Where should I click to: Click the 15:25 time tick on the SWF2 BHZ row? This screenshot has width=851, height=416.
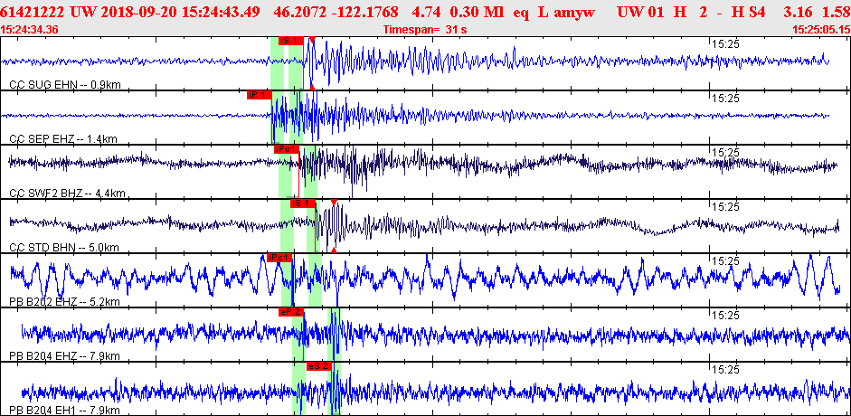(x=725, y=153)
